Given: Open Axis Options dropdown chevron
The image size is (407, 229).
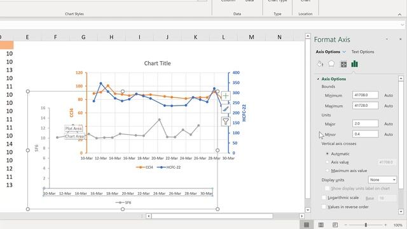Looking at the screenshot, I should click(x=344, y=52).
